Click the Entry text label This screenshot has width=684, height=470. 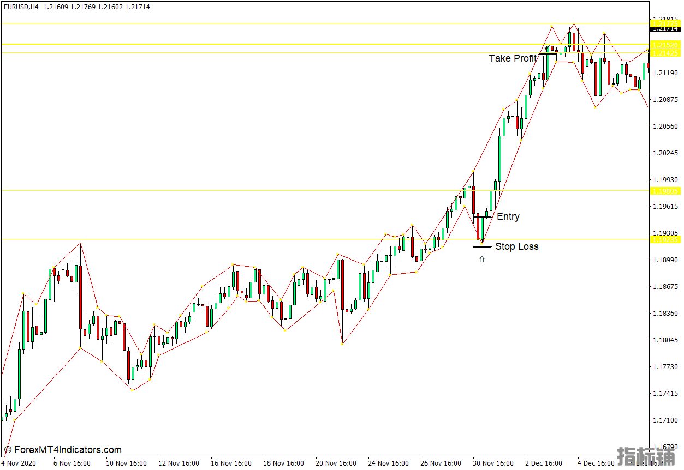508,217
